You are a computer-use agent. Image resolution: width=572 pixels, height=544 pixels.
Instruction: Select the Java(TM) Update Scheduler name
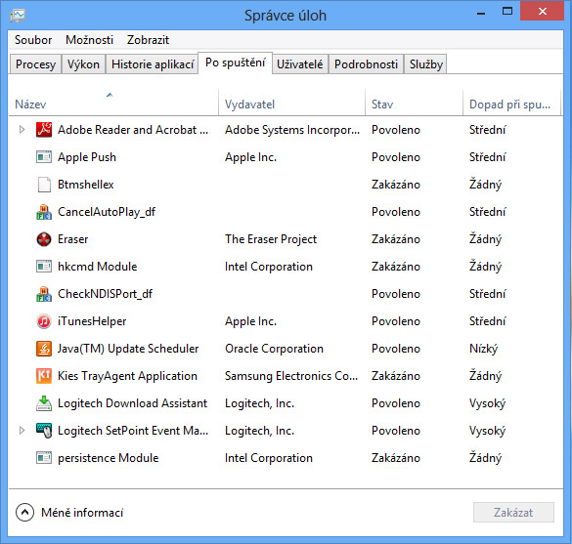coord(128,349)
